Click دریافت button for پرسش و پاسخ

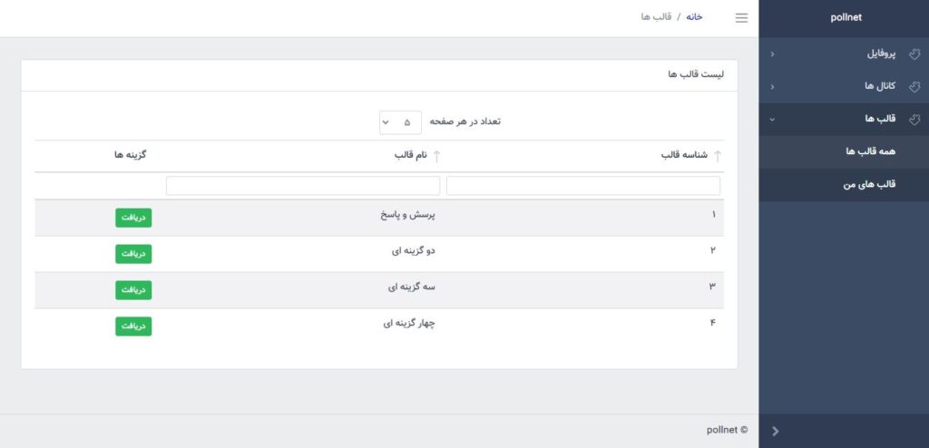133,218
